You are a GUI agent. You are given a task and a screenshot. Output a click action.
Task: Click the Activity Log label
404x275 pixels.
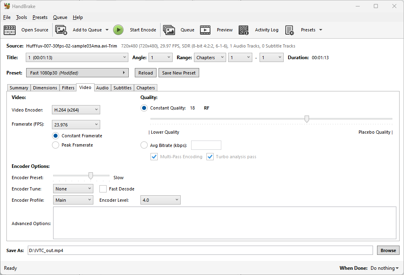(267, 30)
